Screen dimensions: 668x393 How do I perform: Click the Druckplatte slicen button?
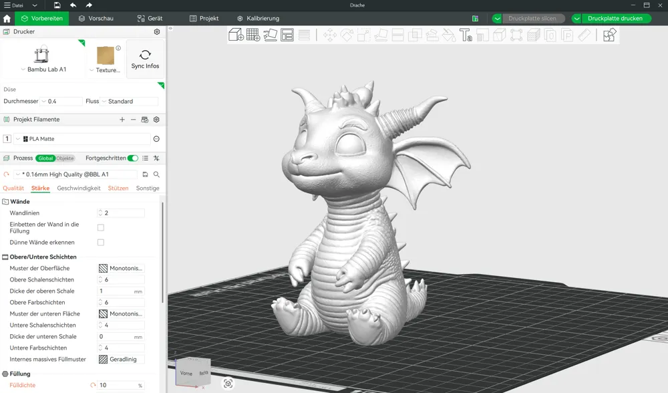pyautogui.click(x=532, y=18)
